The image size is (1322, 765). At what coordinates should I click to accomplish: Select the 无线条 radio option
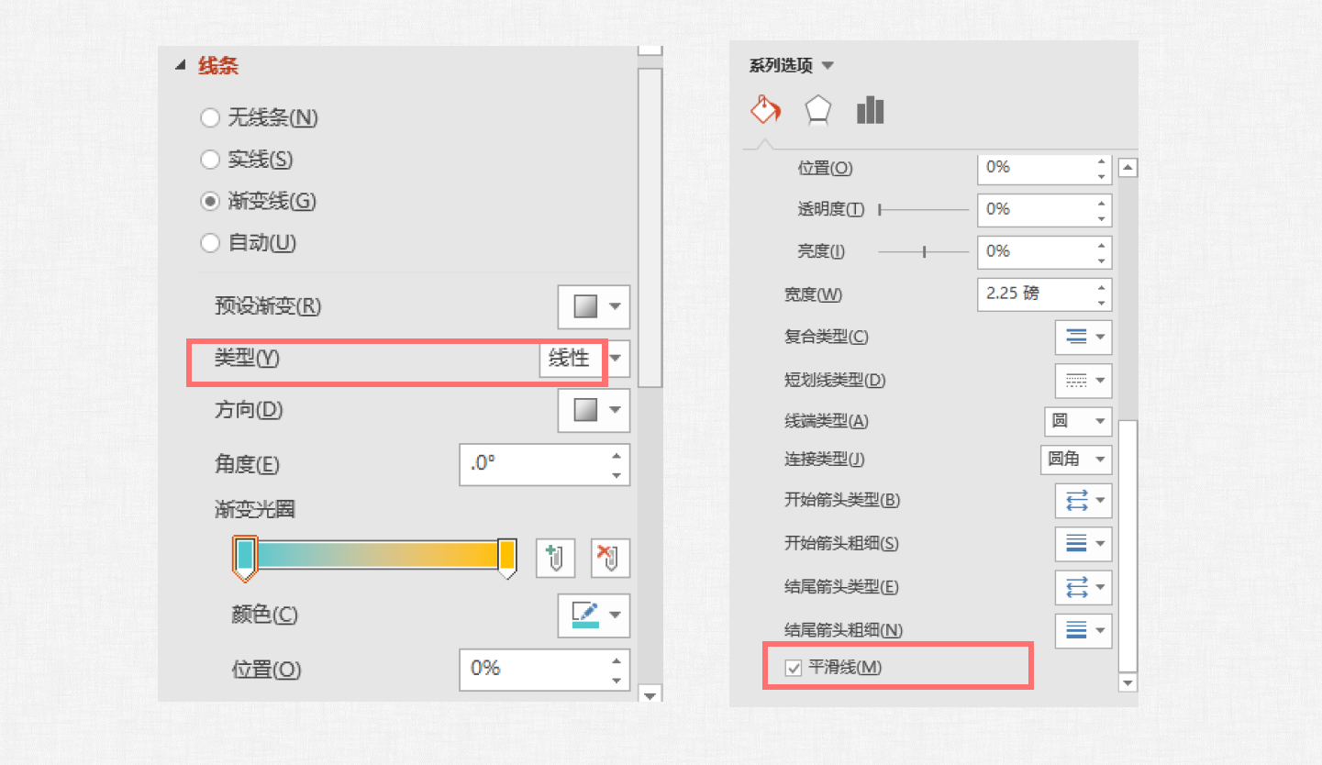[210, 117]
